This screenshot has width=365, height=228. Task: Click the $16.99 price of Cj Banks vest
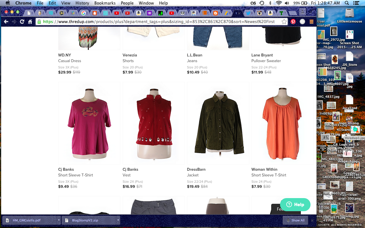[x=129, y=186]
